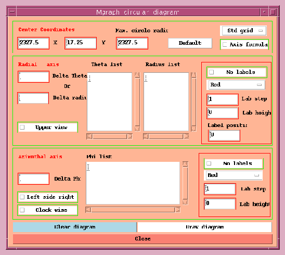
Task: Click the Label position input field
Action: [224, 135]
